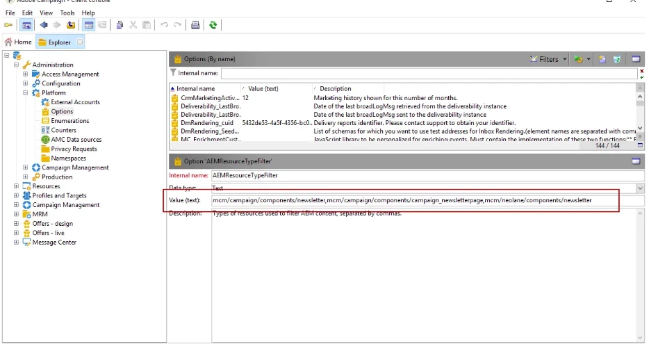This screenshot has width=649, height=344.
Task: Open the Help menu
Action: pyautogui.click(x=88, y=13)
